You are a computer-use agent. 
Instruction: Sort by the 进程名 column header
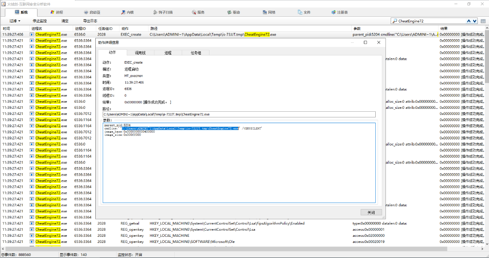coord(51,29)
